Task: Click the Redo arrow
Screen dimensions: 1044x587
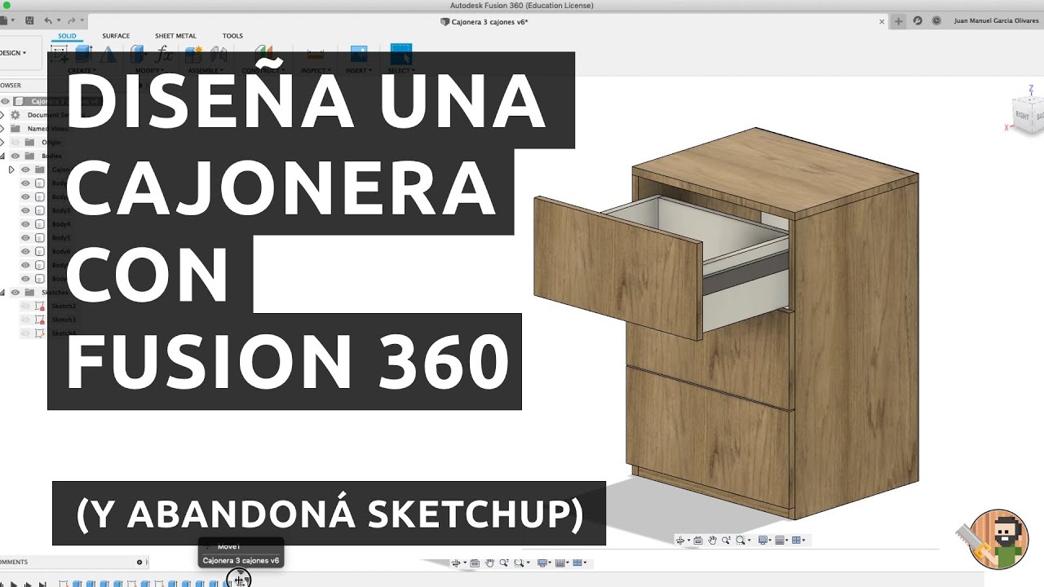Action: (71, 20)
